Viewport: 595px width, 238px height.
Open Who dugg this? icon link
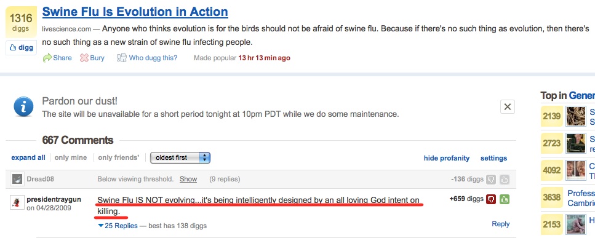coord(121,58)
